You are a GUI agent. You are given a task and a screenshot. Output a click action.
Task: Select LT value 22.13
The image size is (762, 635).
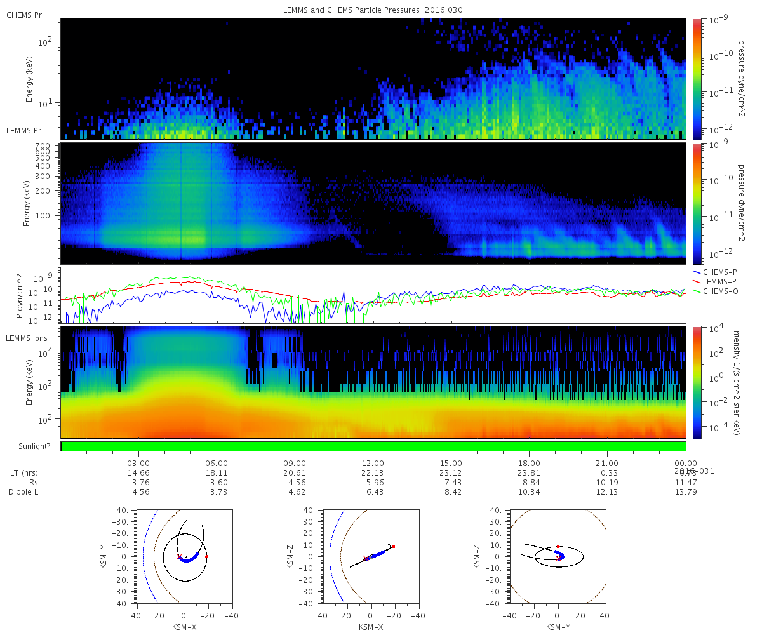373,473
